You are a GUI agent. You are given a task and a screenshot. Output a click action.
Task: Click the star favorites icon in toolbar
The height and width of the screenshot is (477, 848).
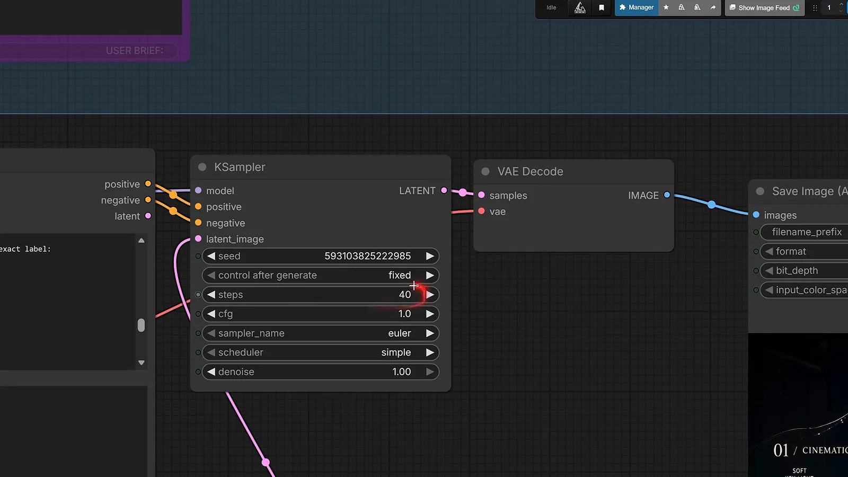666,7
